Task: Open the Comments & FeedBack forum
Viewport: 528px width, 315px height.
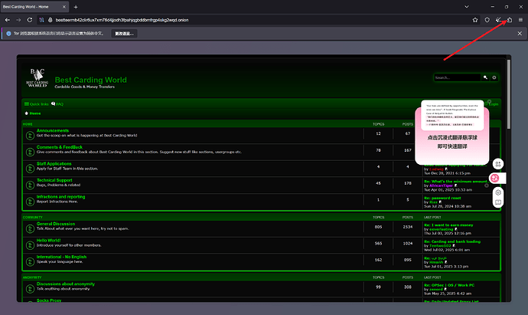Action: click(59, 147)
